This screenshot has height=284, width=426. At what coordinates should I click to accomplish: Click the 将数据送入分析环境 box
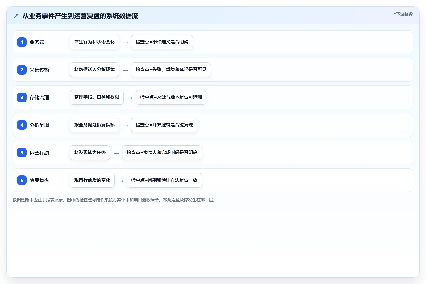coord(95,70)
